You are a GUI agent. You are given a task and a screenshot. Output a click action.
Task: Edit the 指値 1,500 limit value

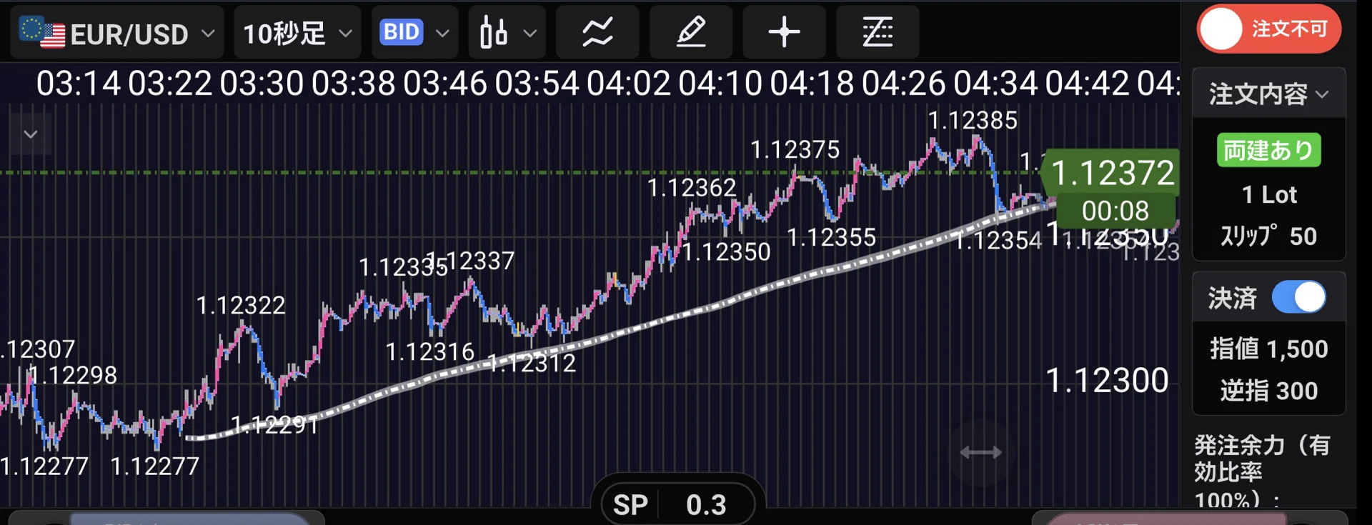(1269, 349)
